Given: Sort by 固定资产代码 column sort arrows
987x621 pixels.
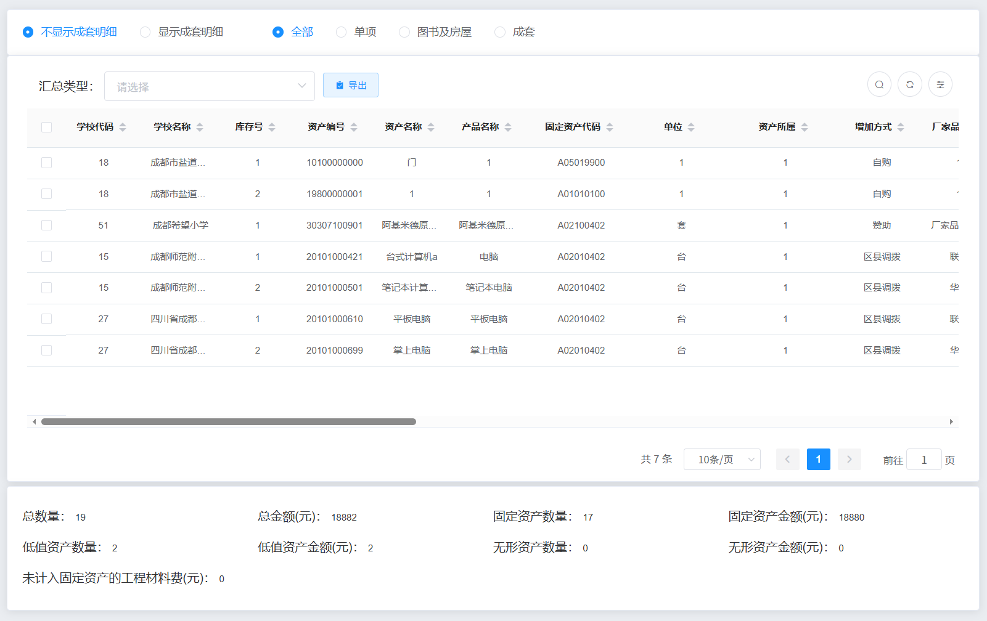Looking at the screenshot, I should point(610,127).
